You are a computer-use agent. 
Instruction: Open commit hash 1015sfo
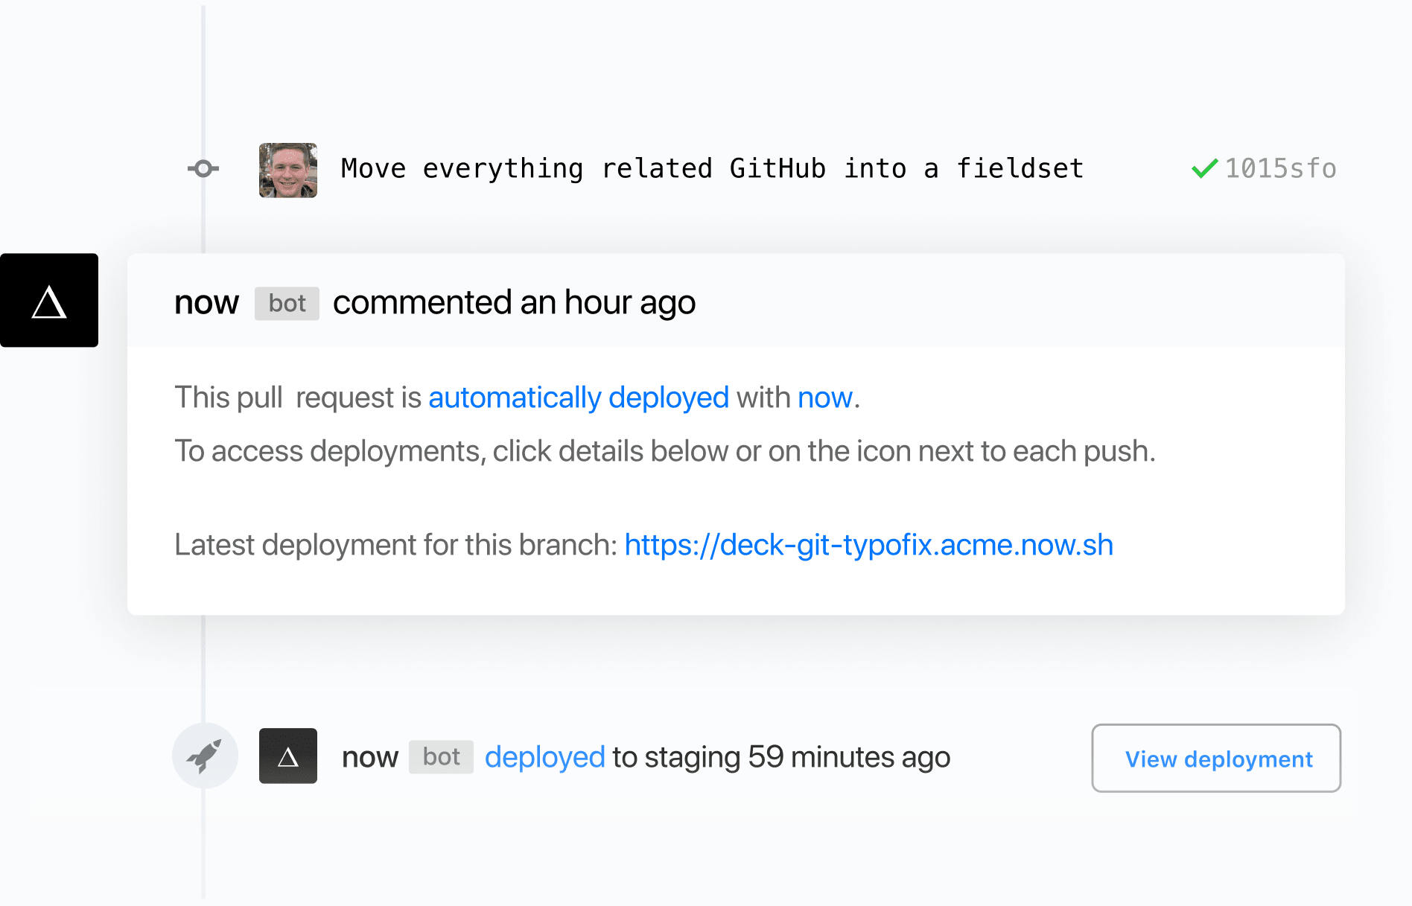pos(1280,169)
